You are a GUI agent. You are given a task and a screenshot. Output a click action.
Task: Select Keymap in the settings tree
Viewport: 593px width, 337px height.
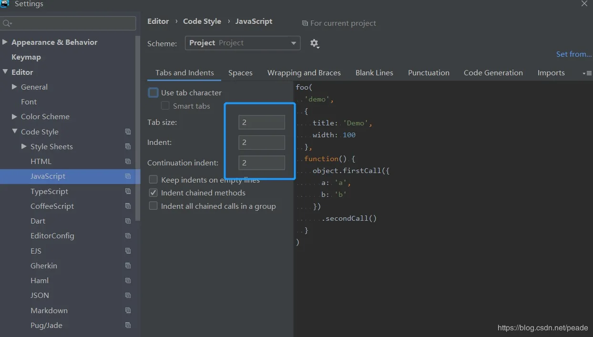tap(26, 57)
